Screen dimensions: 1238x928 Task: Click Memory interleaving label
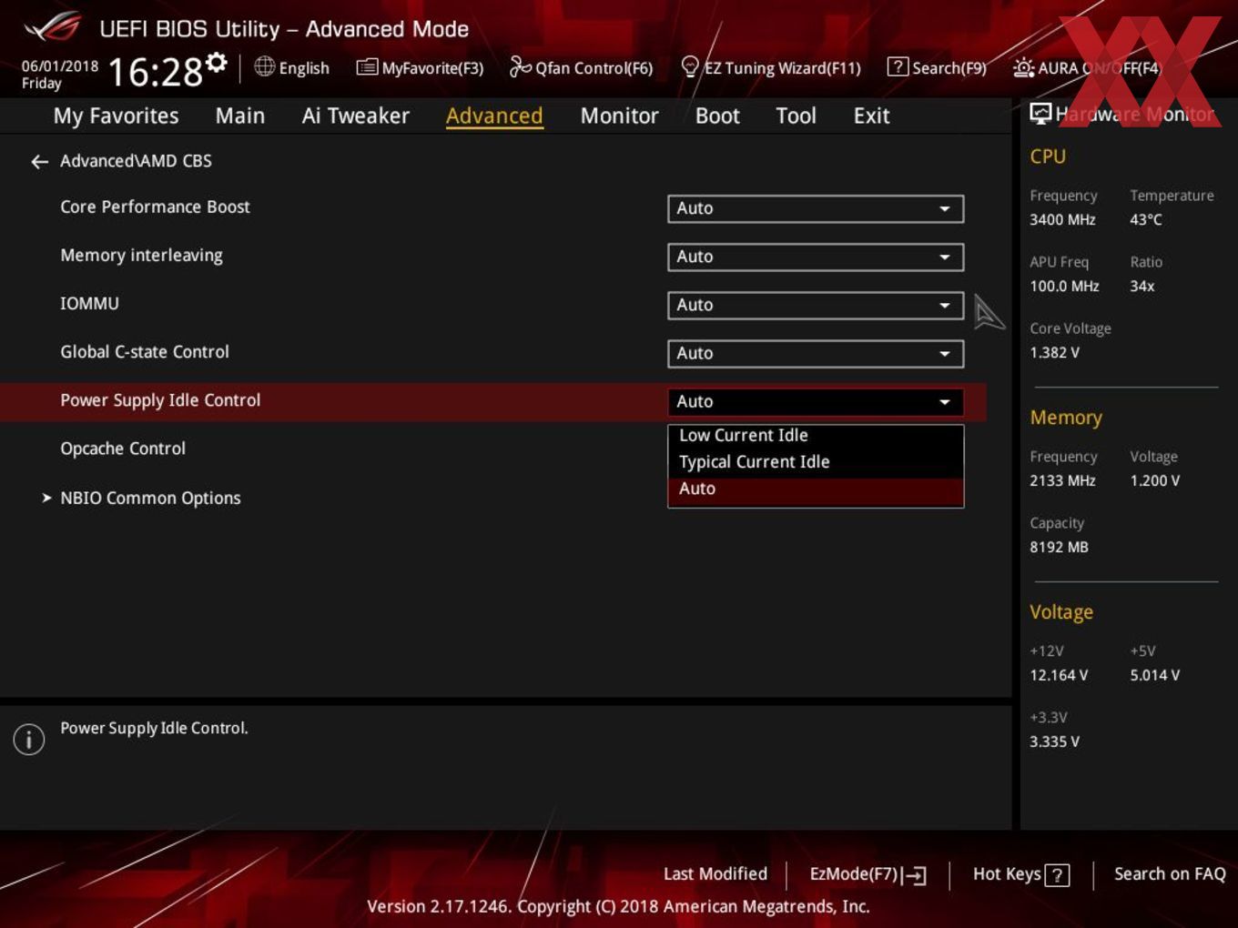click(141, 256)
